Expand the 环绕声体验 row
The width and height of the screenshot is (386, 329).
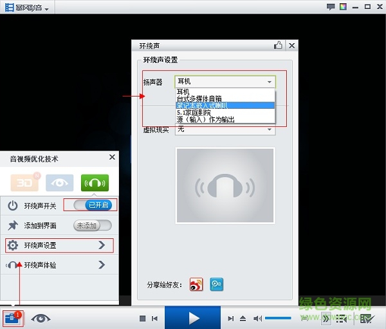tap(101, 265)
